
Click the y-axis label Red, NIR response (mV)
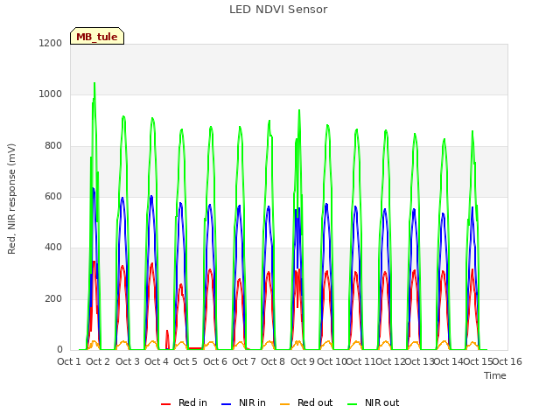11,199
